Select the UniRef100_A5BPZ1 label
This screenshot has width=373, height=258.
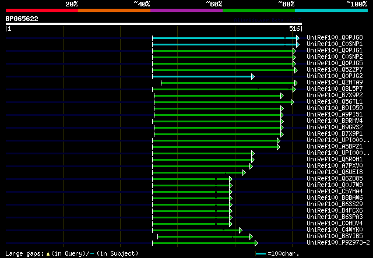(x=335, y=147)
